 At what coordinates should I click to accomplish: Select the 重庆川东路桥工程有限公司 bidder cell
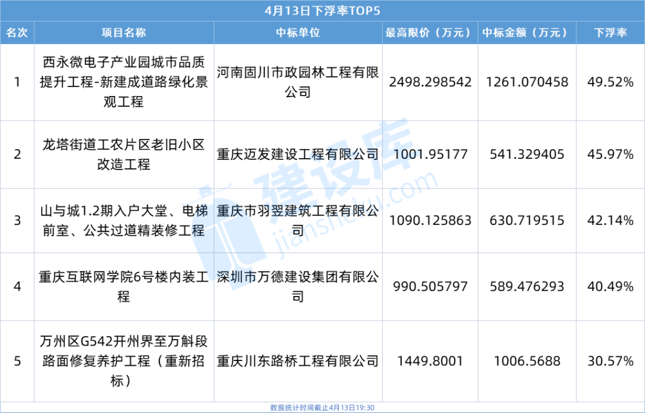297,360
